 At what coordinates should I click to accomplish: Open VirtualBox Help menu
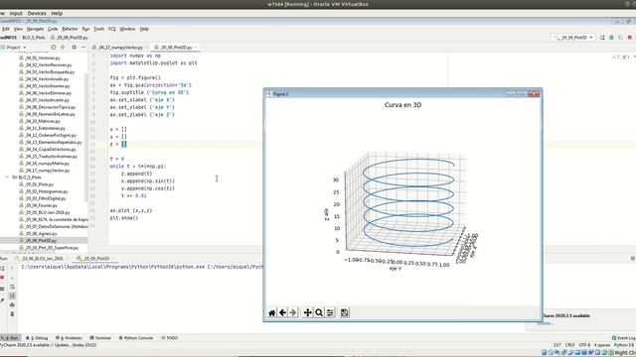point(57,13)
